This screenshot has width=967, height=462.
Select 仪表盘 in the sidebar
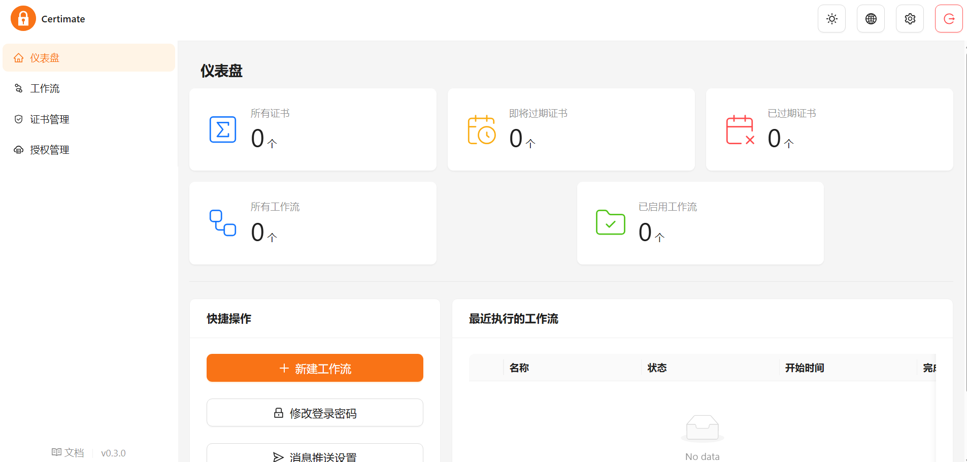coord(45,58)
